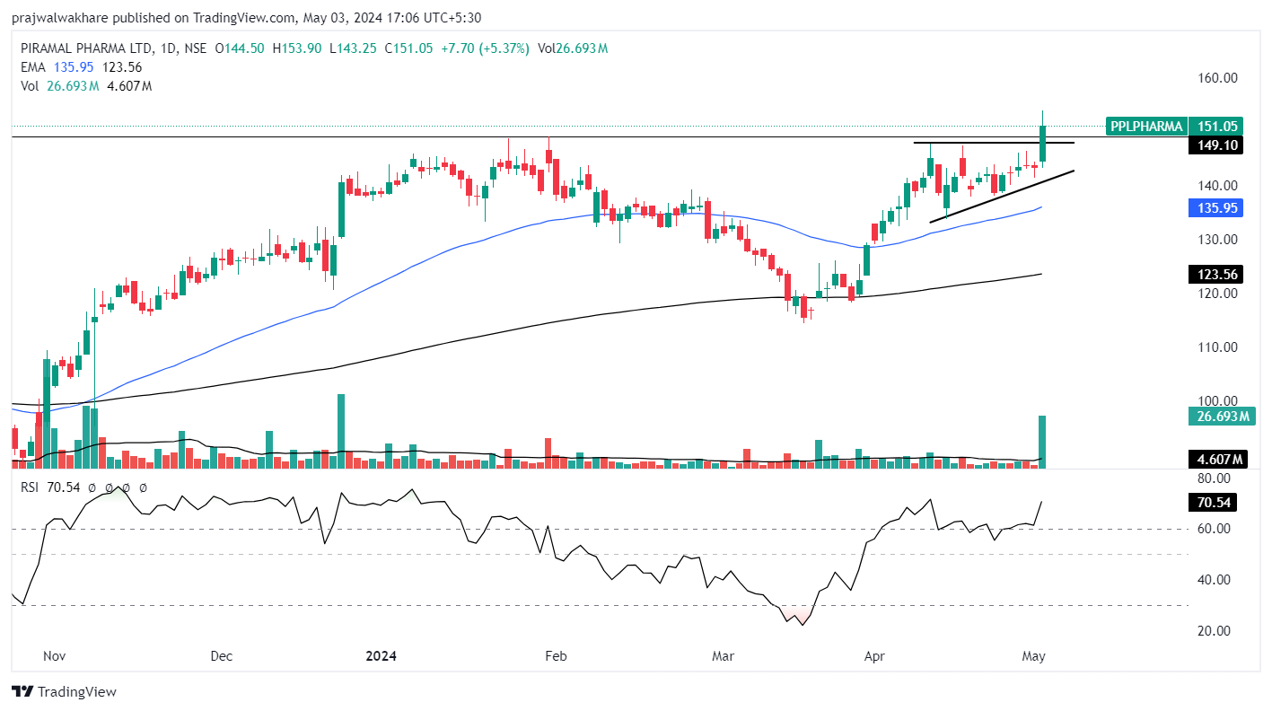Click the C151.05 close value
The width and height of the screenshot is (1272, 711).
tap(409, 48)
